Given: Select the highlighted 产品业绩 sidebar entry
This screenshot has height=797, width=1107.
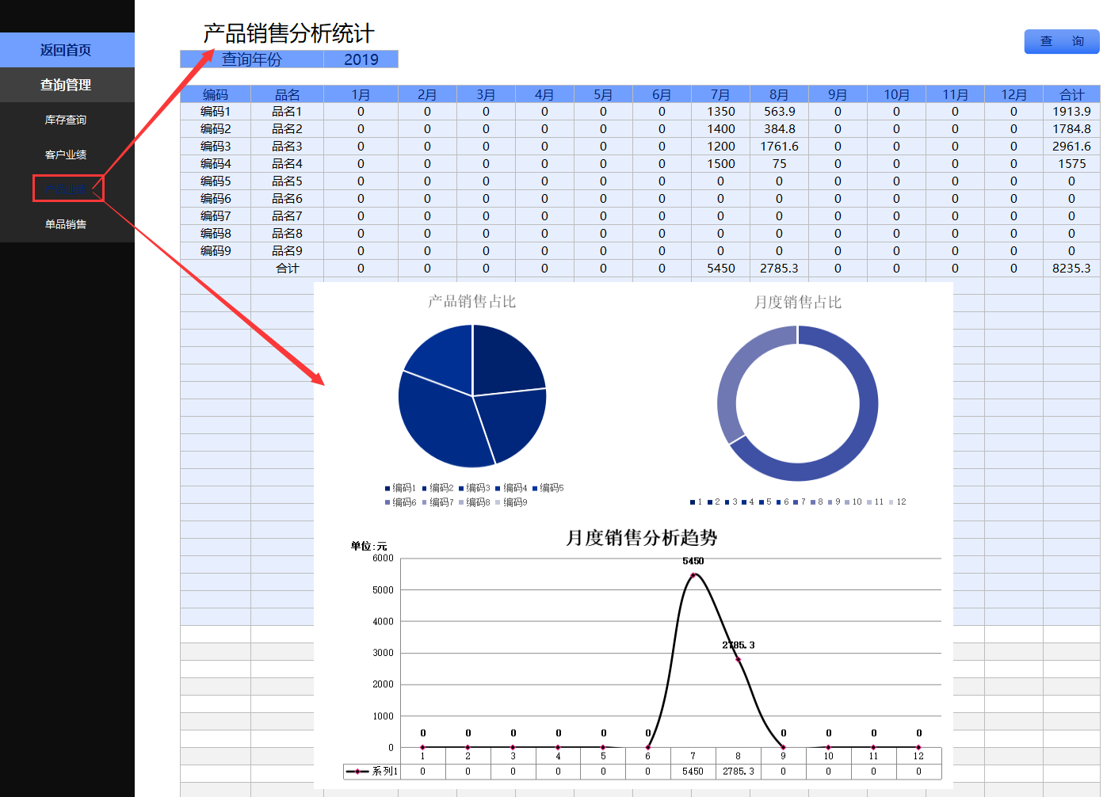Looking at the screenshot, I should (x=68, y=189).
